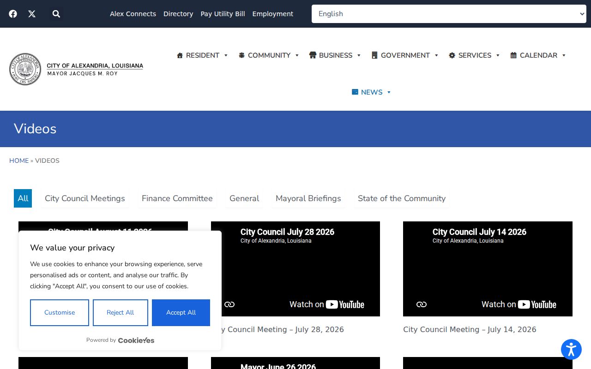Open the X (Twitter) icon

32,14
